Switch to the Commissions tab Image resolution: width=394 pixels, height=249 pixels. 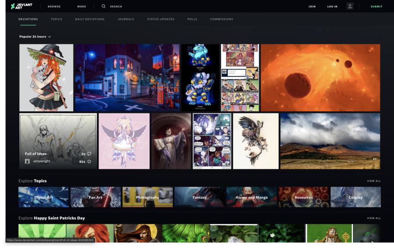222,19
